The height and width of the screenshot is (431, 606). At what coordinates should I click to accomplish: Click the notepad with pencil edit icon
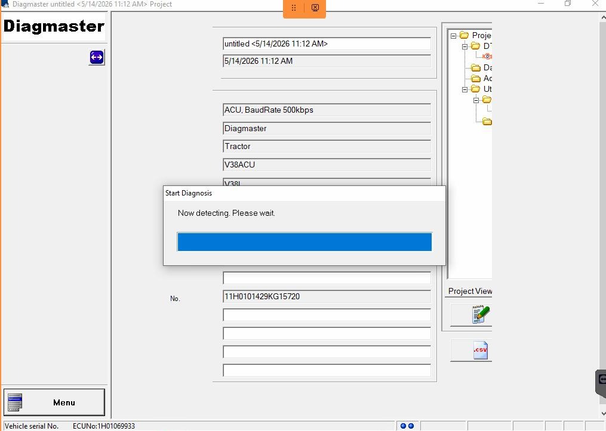tap(481, 315)
